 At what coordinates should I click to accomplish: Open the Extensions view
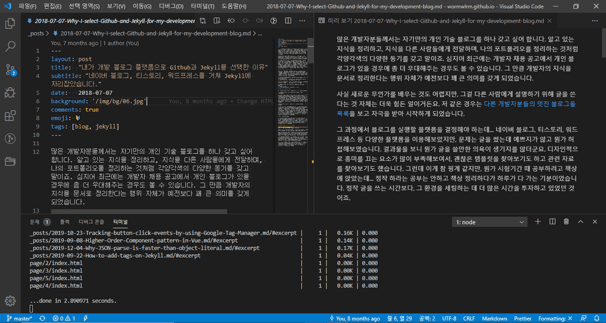[10, 116]
